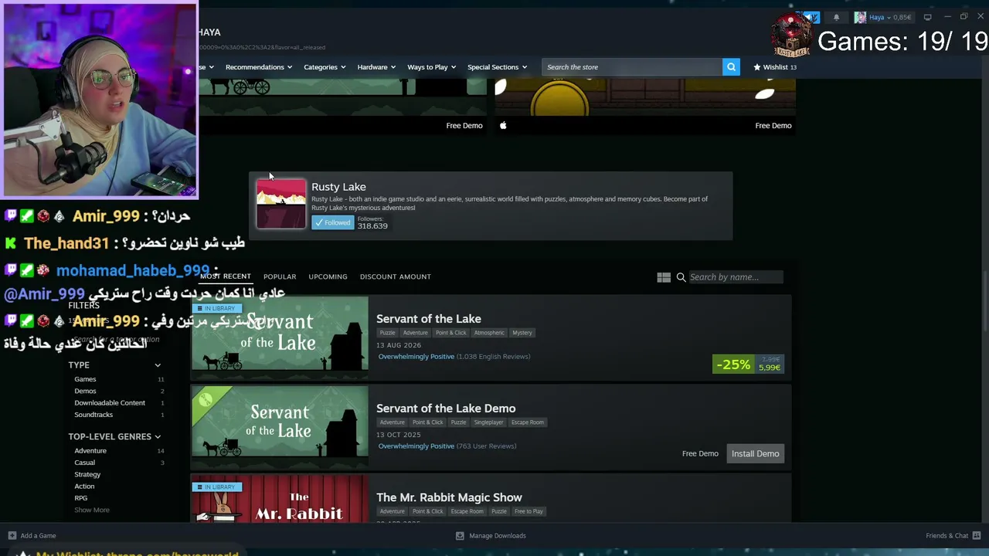Click the Free to Play tag on Mr. Rabbit
This screenshot has height=556, width=989.
(x=529, y=511)
